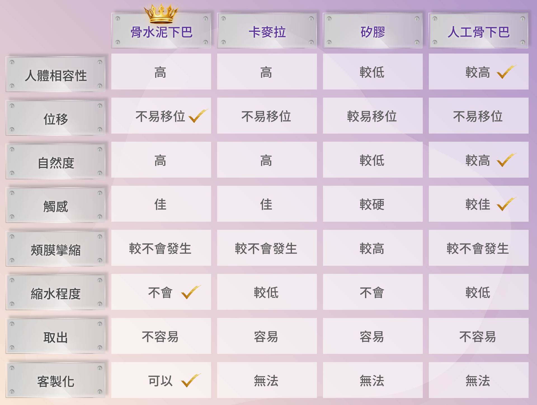Click the 縮水程度 row label
The height and width of the screenshot is (405, 537).
pyautogui.click(x=56, y=293)
